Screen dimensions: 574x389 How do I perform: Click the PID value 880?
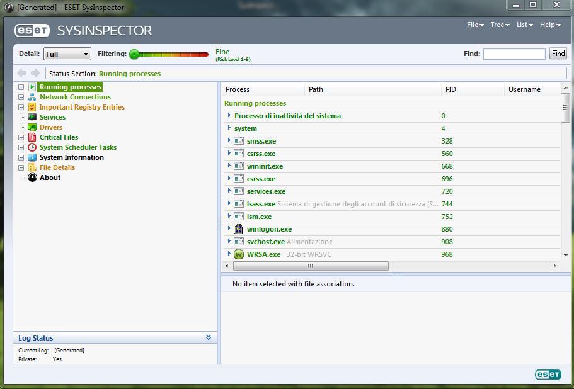(x=447, y=229)
